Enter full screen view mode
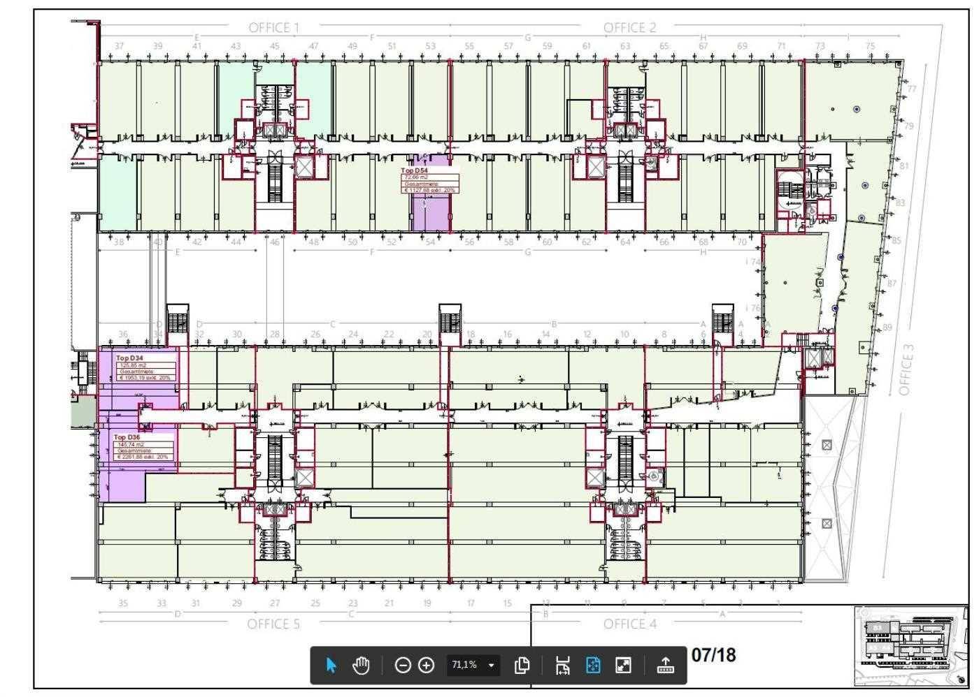Viewport: 979px width, 697px height. coord(623,665)
